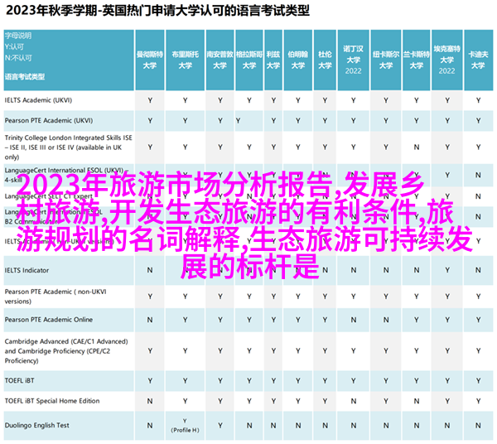Click N under 纽卡斯尔大学 in PTE Academic Online row

click(x=386, y=320)
